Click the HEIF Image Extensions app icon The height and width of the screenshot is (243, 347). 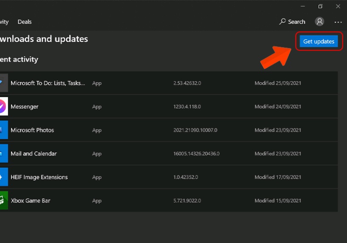tap(4, 177)
